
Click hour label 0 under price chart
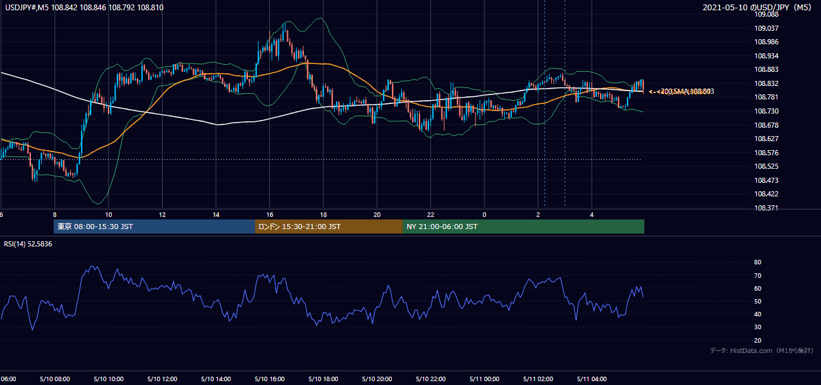pyautogui.click(x=484, y=214)
